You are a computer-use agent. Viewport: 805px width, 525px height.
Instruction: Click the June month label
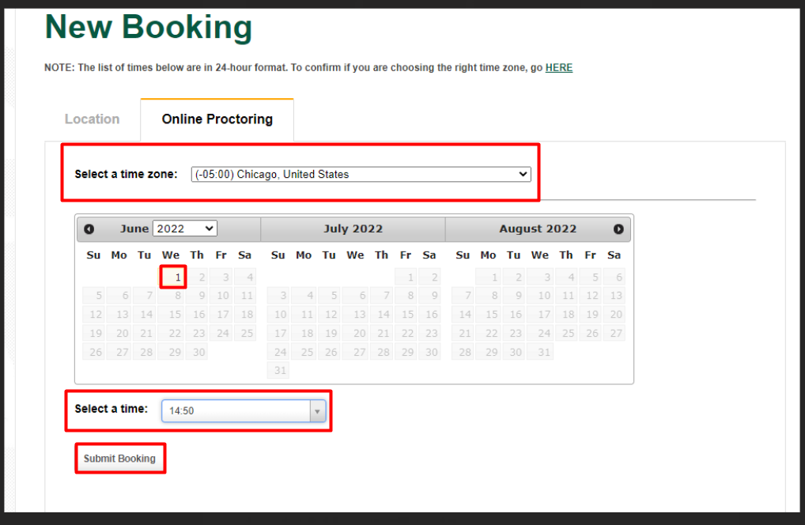(x=134, y=229)
